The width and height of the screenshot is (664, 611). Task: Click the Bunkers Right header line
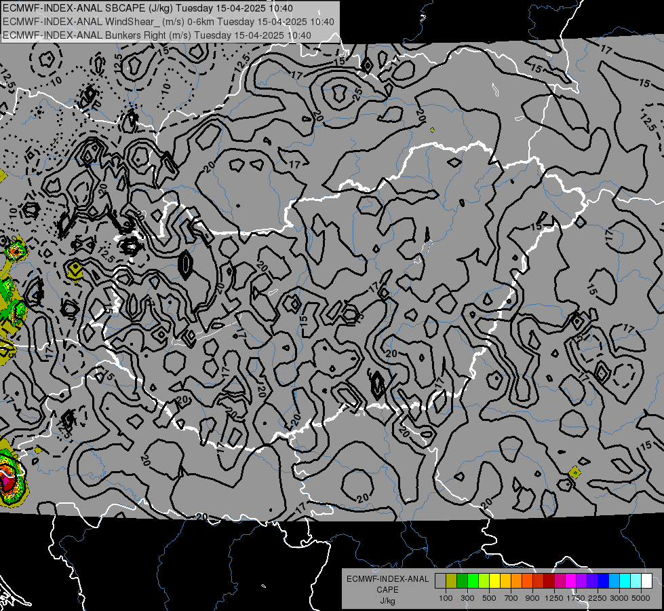click(x=157, y=35)
